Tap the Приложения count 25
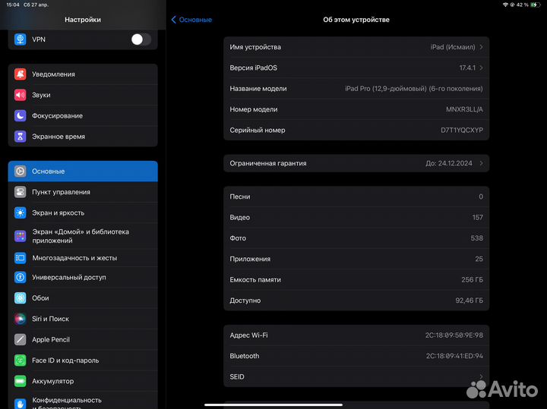 [x=479, y=259]
